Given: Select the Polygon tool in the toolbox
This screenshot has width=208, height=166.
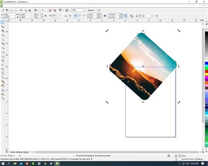Looking at the screenshot, I should (x=3, y=56).
